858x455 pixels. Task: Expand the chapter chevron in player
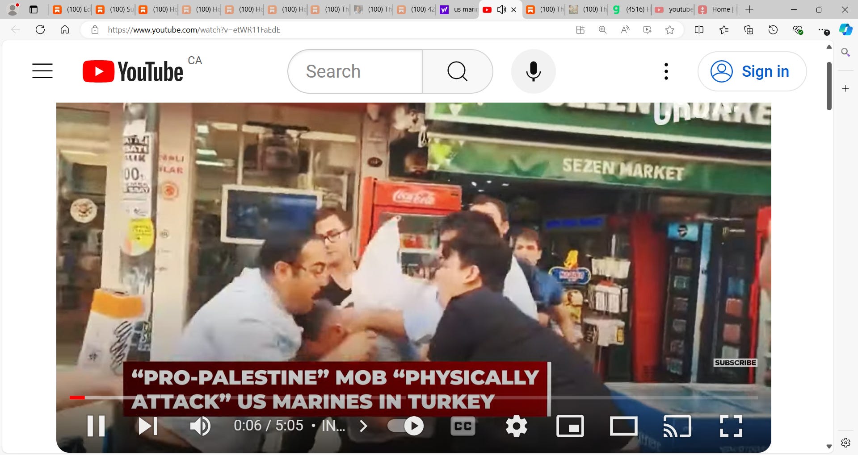pos(363,426)
